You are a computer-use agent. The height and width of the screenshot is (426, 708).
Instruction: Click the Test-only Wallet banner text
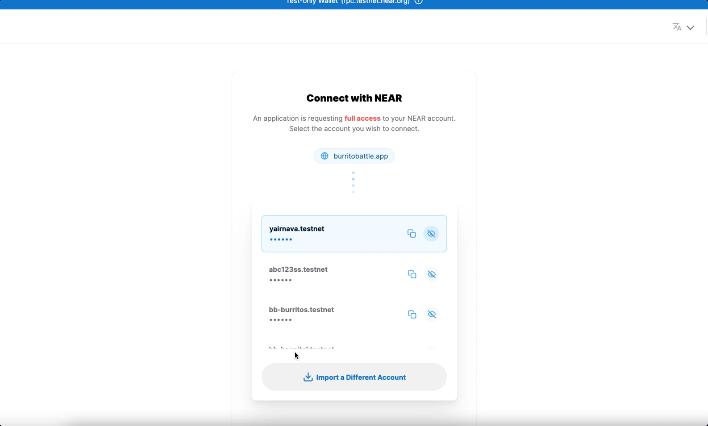pos(347,2)
